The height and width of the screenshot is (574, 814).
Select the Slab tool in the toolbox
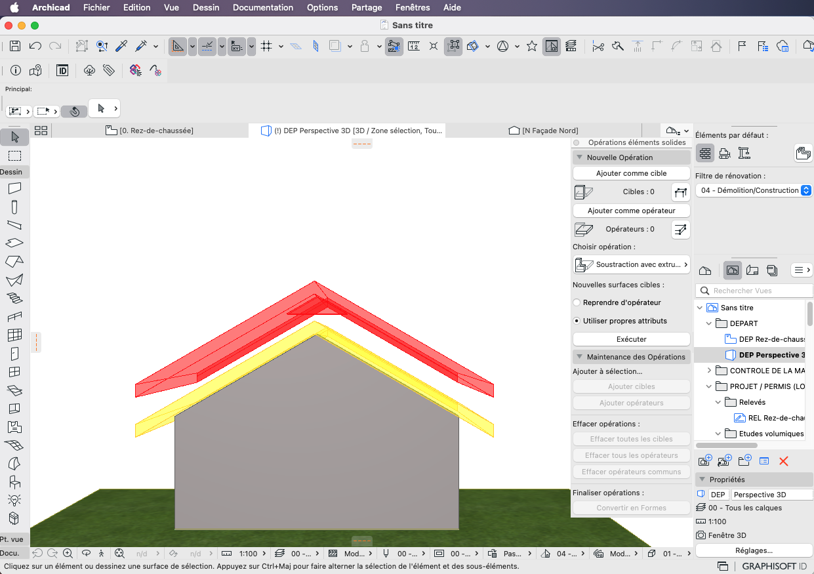[14, 243]
